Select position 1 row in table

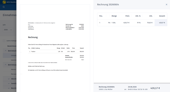[132, 23]
